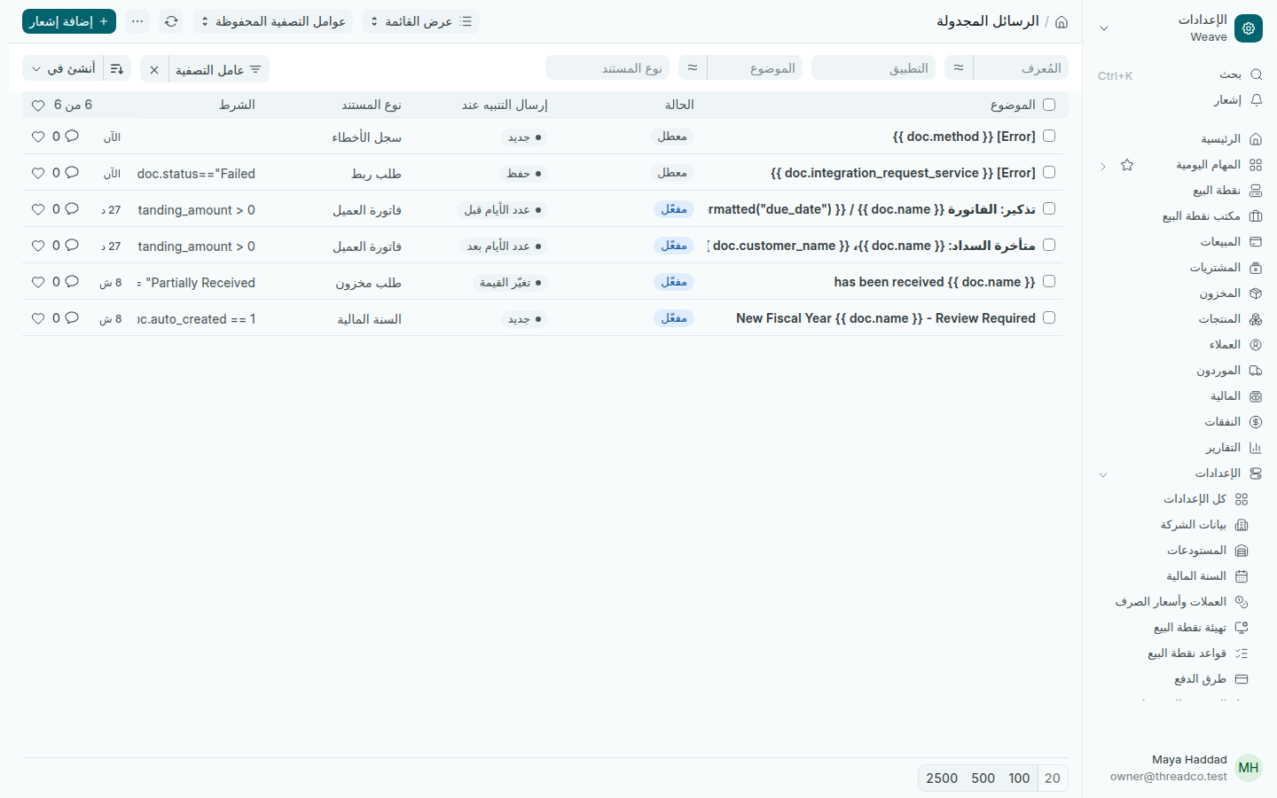Open comments for طلب مخزون row

coord(72,282)
